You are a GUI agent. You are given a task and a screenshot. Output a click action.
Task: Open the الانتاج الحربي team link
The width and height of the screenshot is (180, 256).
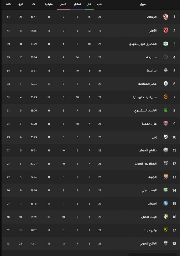tap(148, 243)
